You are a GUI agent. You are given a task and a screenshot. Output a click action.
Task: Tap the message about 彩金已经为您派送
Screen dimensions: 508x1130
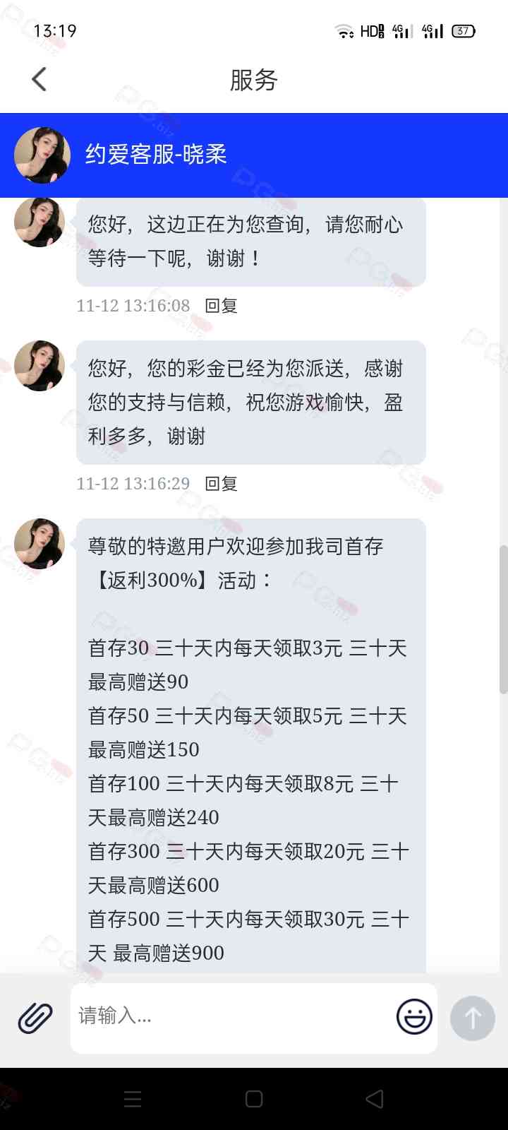(251, 403)
